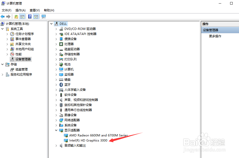This screenshot has height=158, width=239.
Task: Collapse the DELL root node
Action: [x=51, y=24]
